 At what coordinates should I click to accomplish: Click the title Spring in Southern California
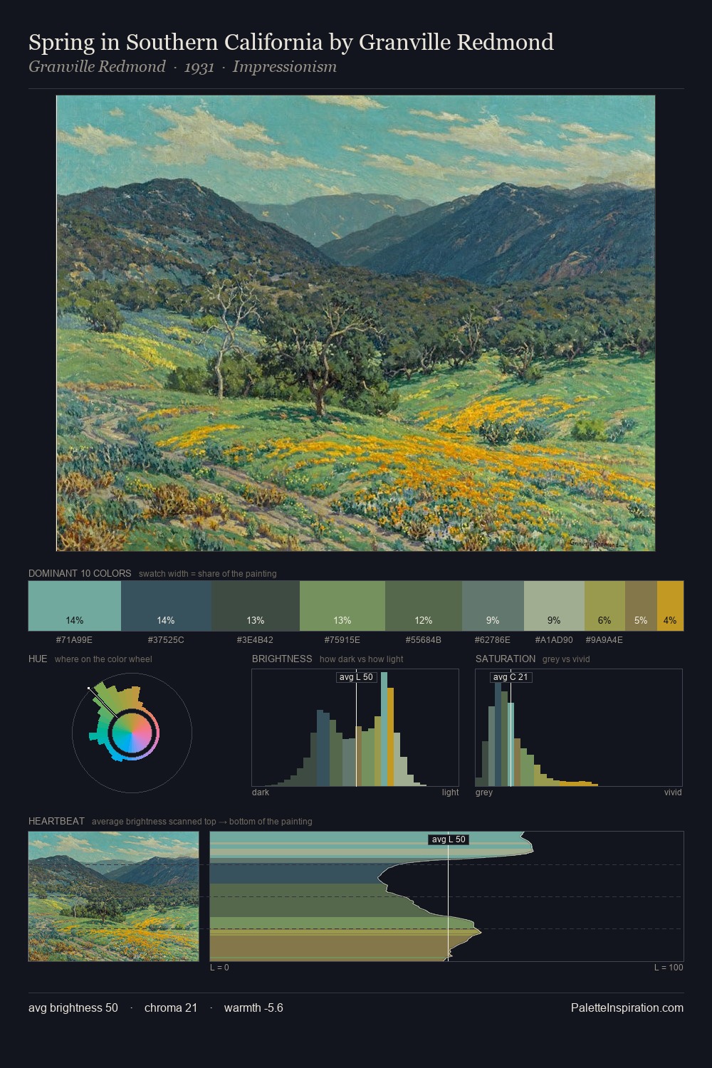tap(290, 43)
